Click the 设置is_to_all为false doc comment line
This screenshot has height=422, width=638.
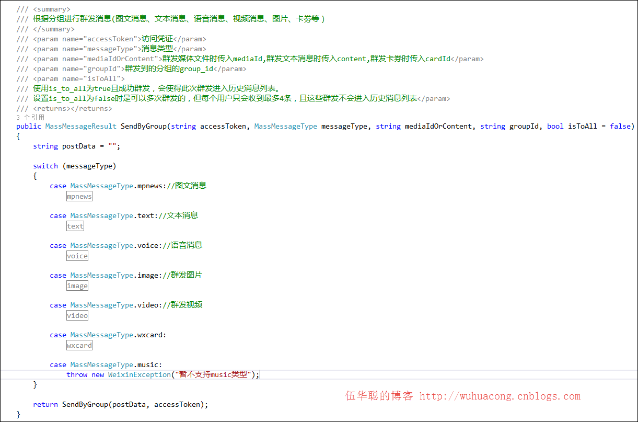233,99
